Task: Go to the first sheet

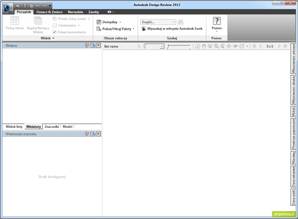Action: 254,46
